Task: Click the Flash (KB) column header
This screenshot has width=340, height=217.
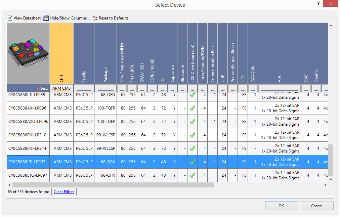Action: tap(132, 54)
